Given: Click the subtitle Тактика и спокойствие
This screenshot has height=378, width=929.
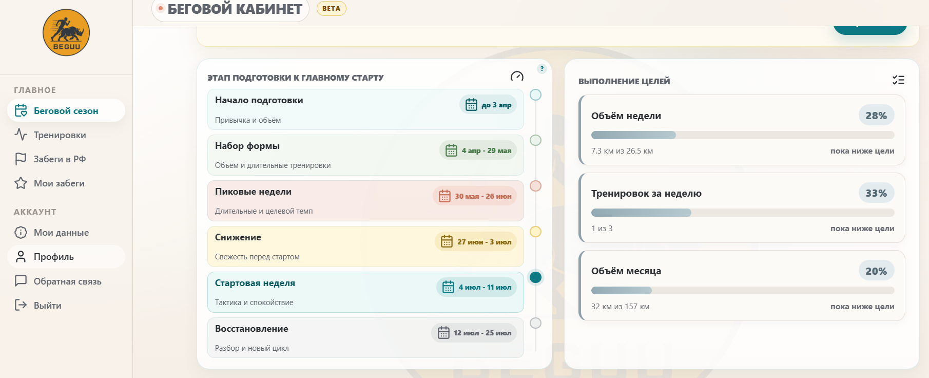Looking at the screenshot, I should click(254, 303).
